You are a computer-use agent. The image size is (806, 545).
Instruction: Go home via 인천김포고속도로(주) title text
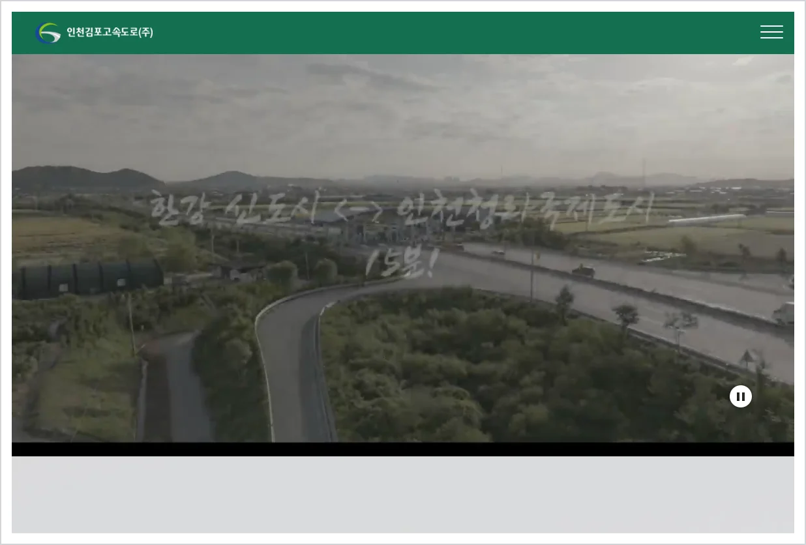(110, 32)
